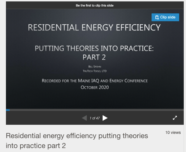This screenshot has width=186, height=152.
Task: Go to the next slide arrow
Action: pyautogui.click(x=105, y=118)
